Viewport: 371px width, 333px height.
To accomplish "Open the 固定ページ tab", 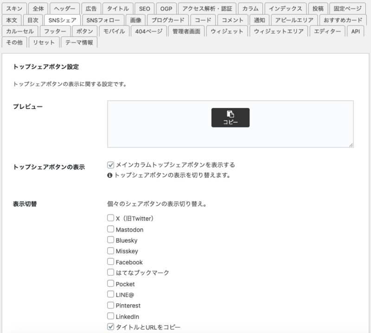I will click(x=347, y=9).
